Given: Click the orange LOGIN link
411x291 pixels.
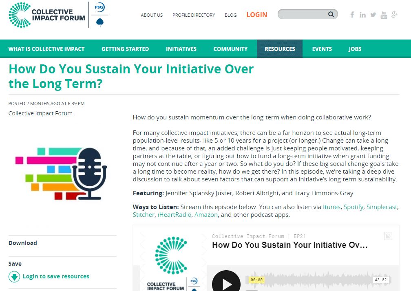Looking at the screenshot, I should coord(257,15).
